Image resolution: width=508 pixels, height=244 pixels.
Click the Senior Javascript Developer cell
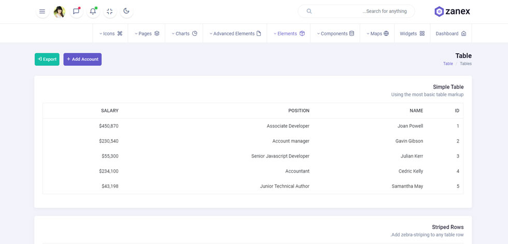(280, 156)
